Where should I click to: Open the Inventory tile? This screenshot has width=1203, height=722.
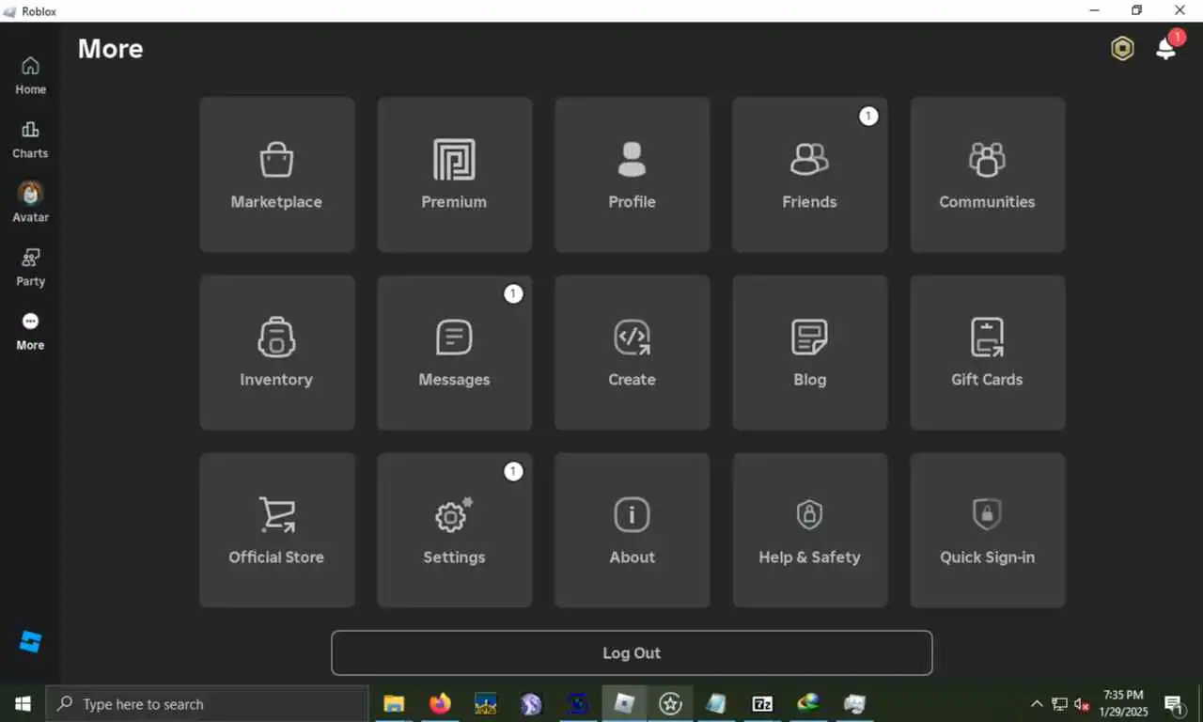click(276, 353)
